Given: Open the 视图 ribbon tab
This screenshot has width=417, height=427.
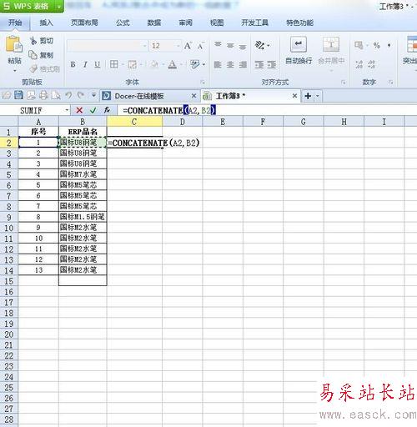Looking at the screenshot, I should pos(217,23).
